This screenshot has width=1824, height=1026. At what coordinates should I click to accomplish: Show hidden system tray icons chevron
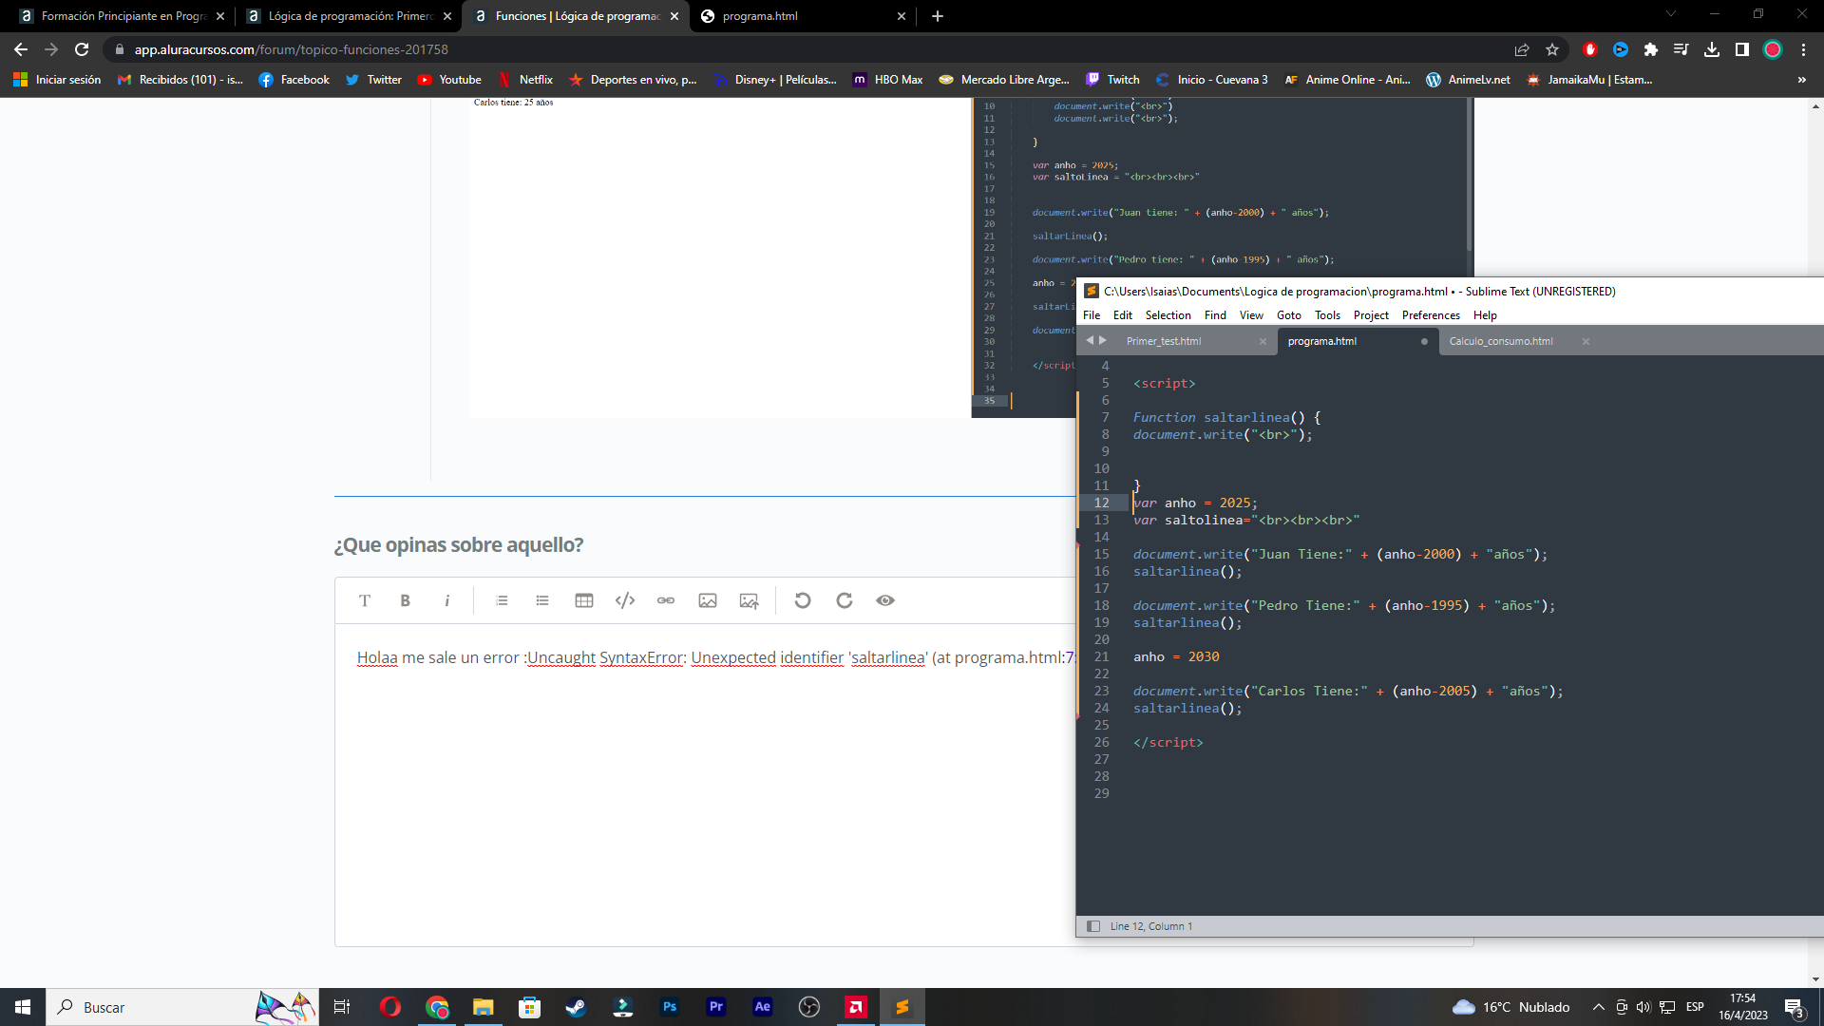[x=1598, y=1007]
